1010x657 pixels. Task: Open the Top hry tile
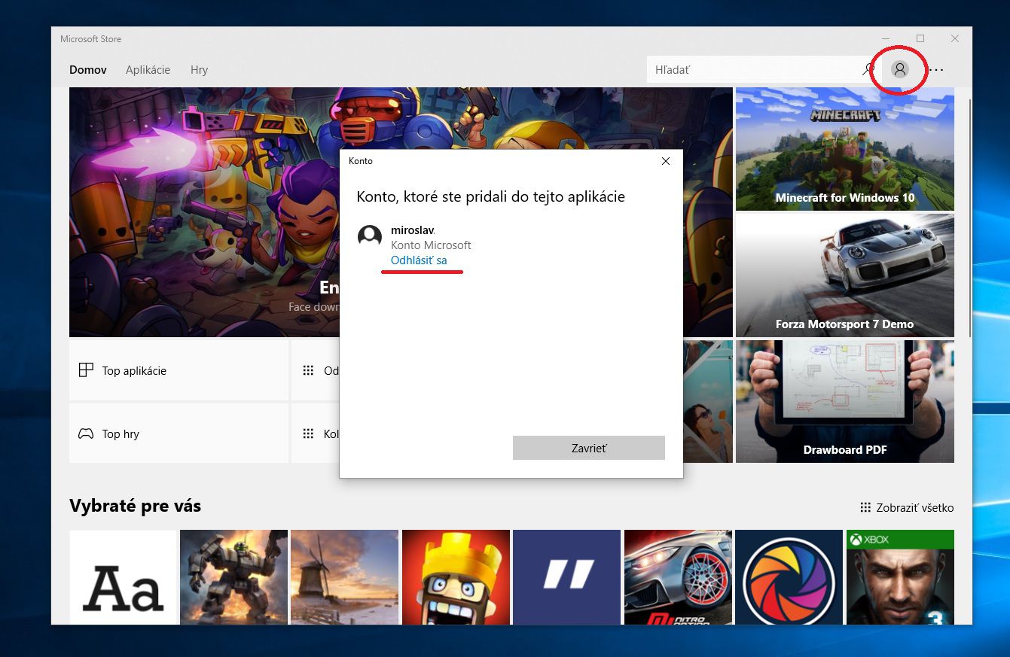179,433
